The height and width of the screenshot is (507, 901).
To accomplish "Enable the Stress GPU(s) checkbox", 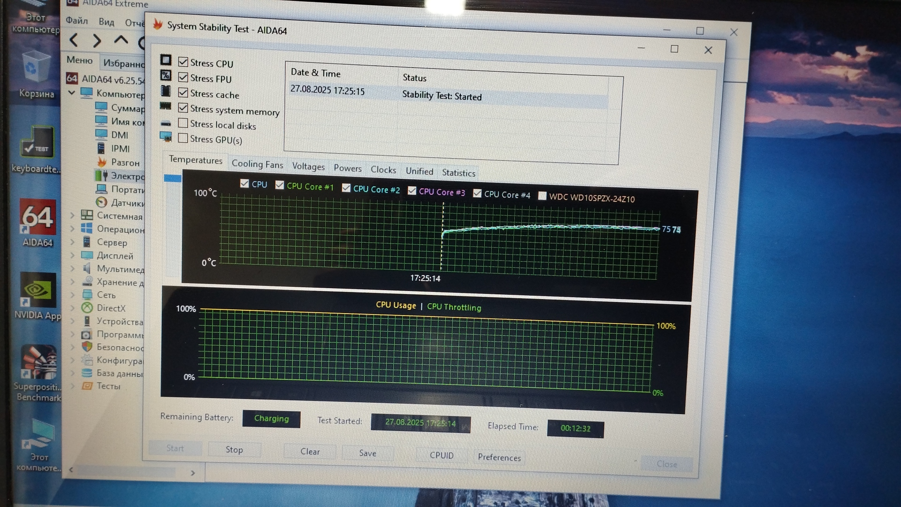I will click(183, 138).
